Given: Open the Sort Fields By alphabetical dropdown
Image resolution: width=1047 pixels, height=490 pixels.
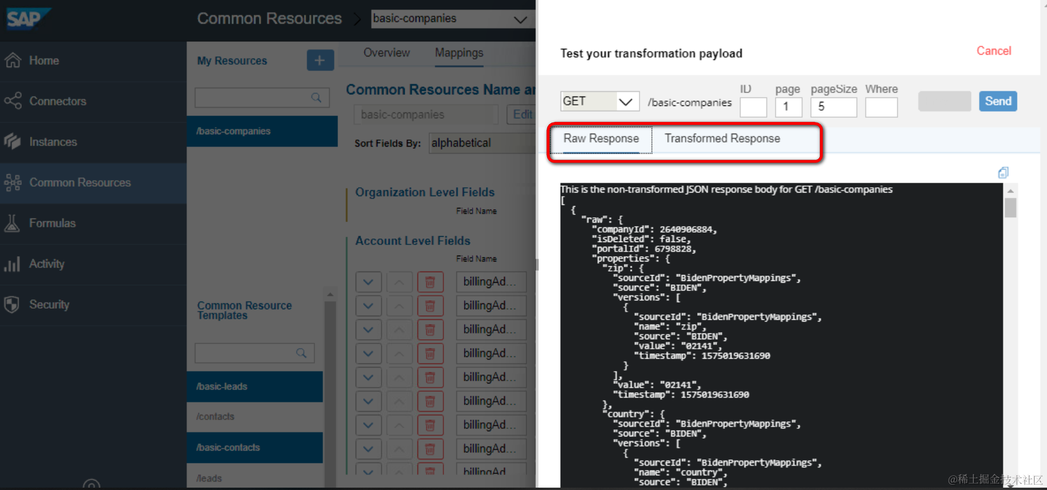Looking at the screenshot, I should (x=482, y=143).
